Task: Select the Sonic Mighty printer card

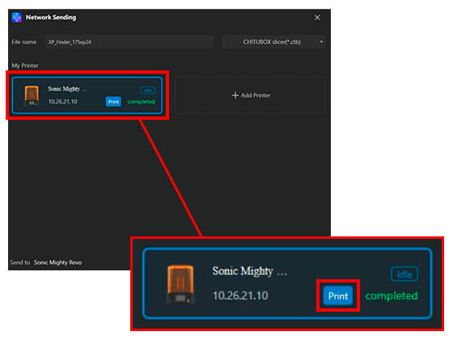Action: point(87,96)
